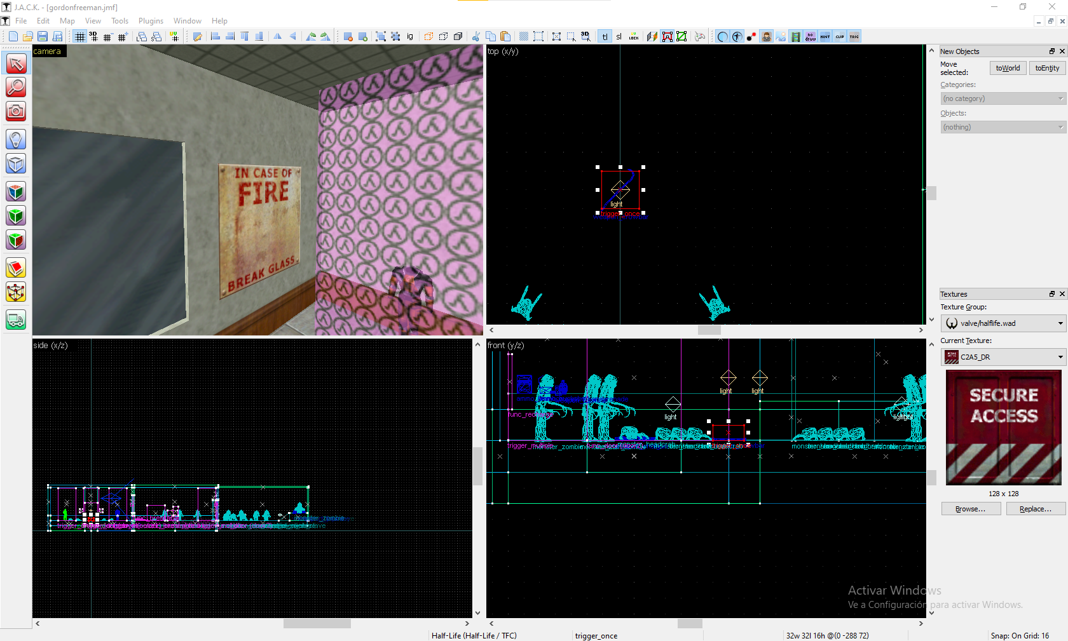The height and width of the screenshot is (641, 1068).
Task: Activate the Magnify tool
Action: tap(16, 88)
